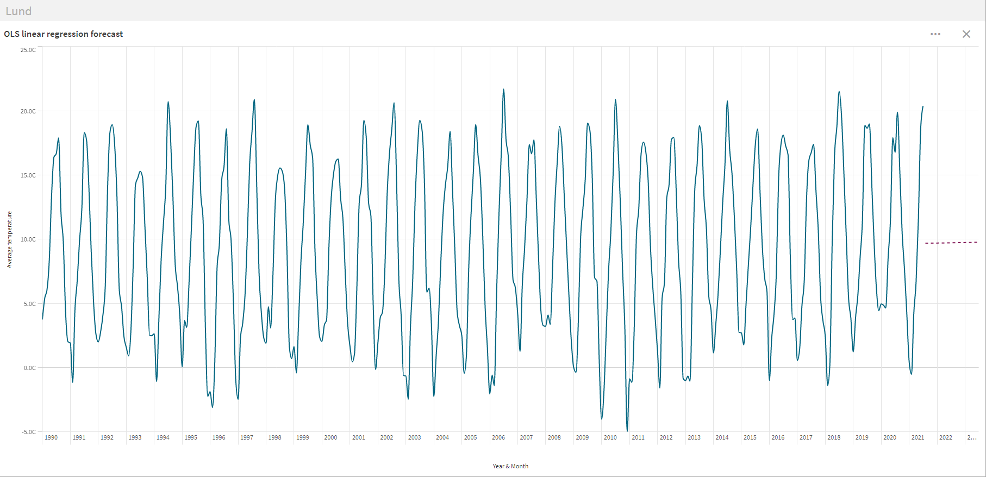
Task: Open the chart's three-dot options menu
Action: (x=935, y=34)
